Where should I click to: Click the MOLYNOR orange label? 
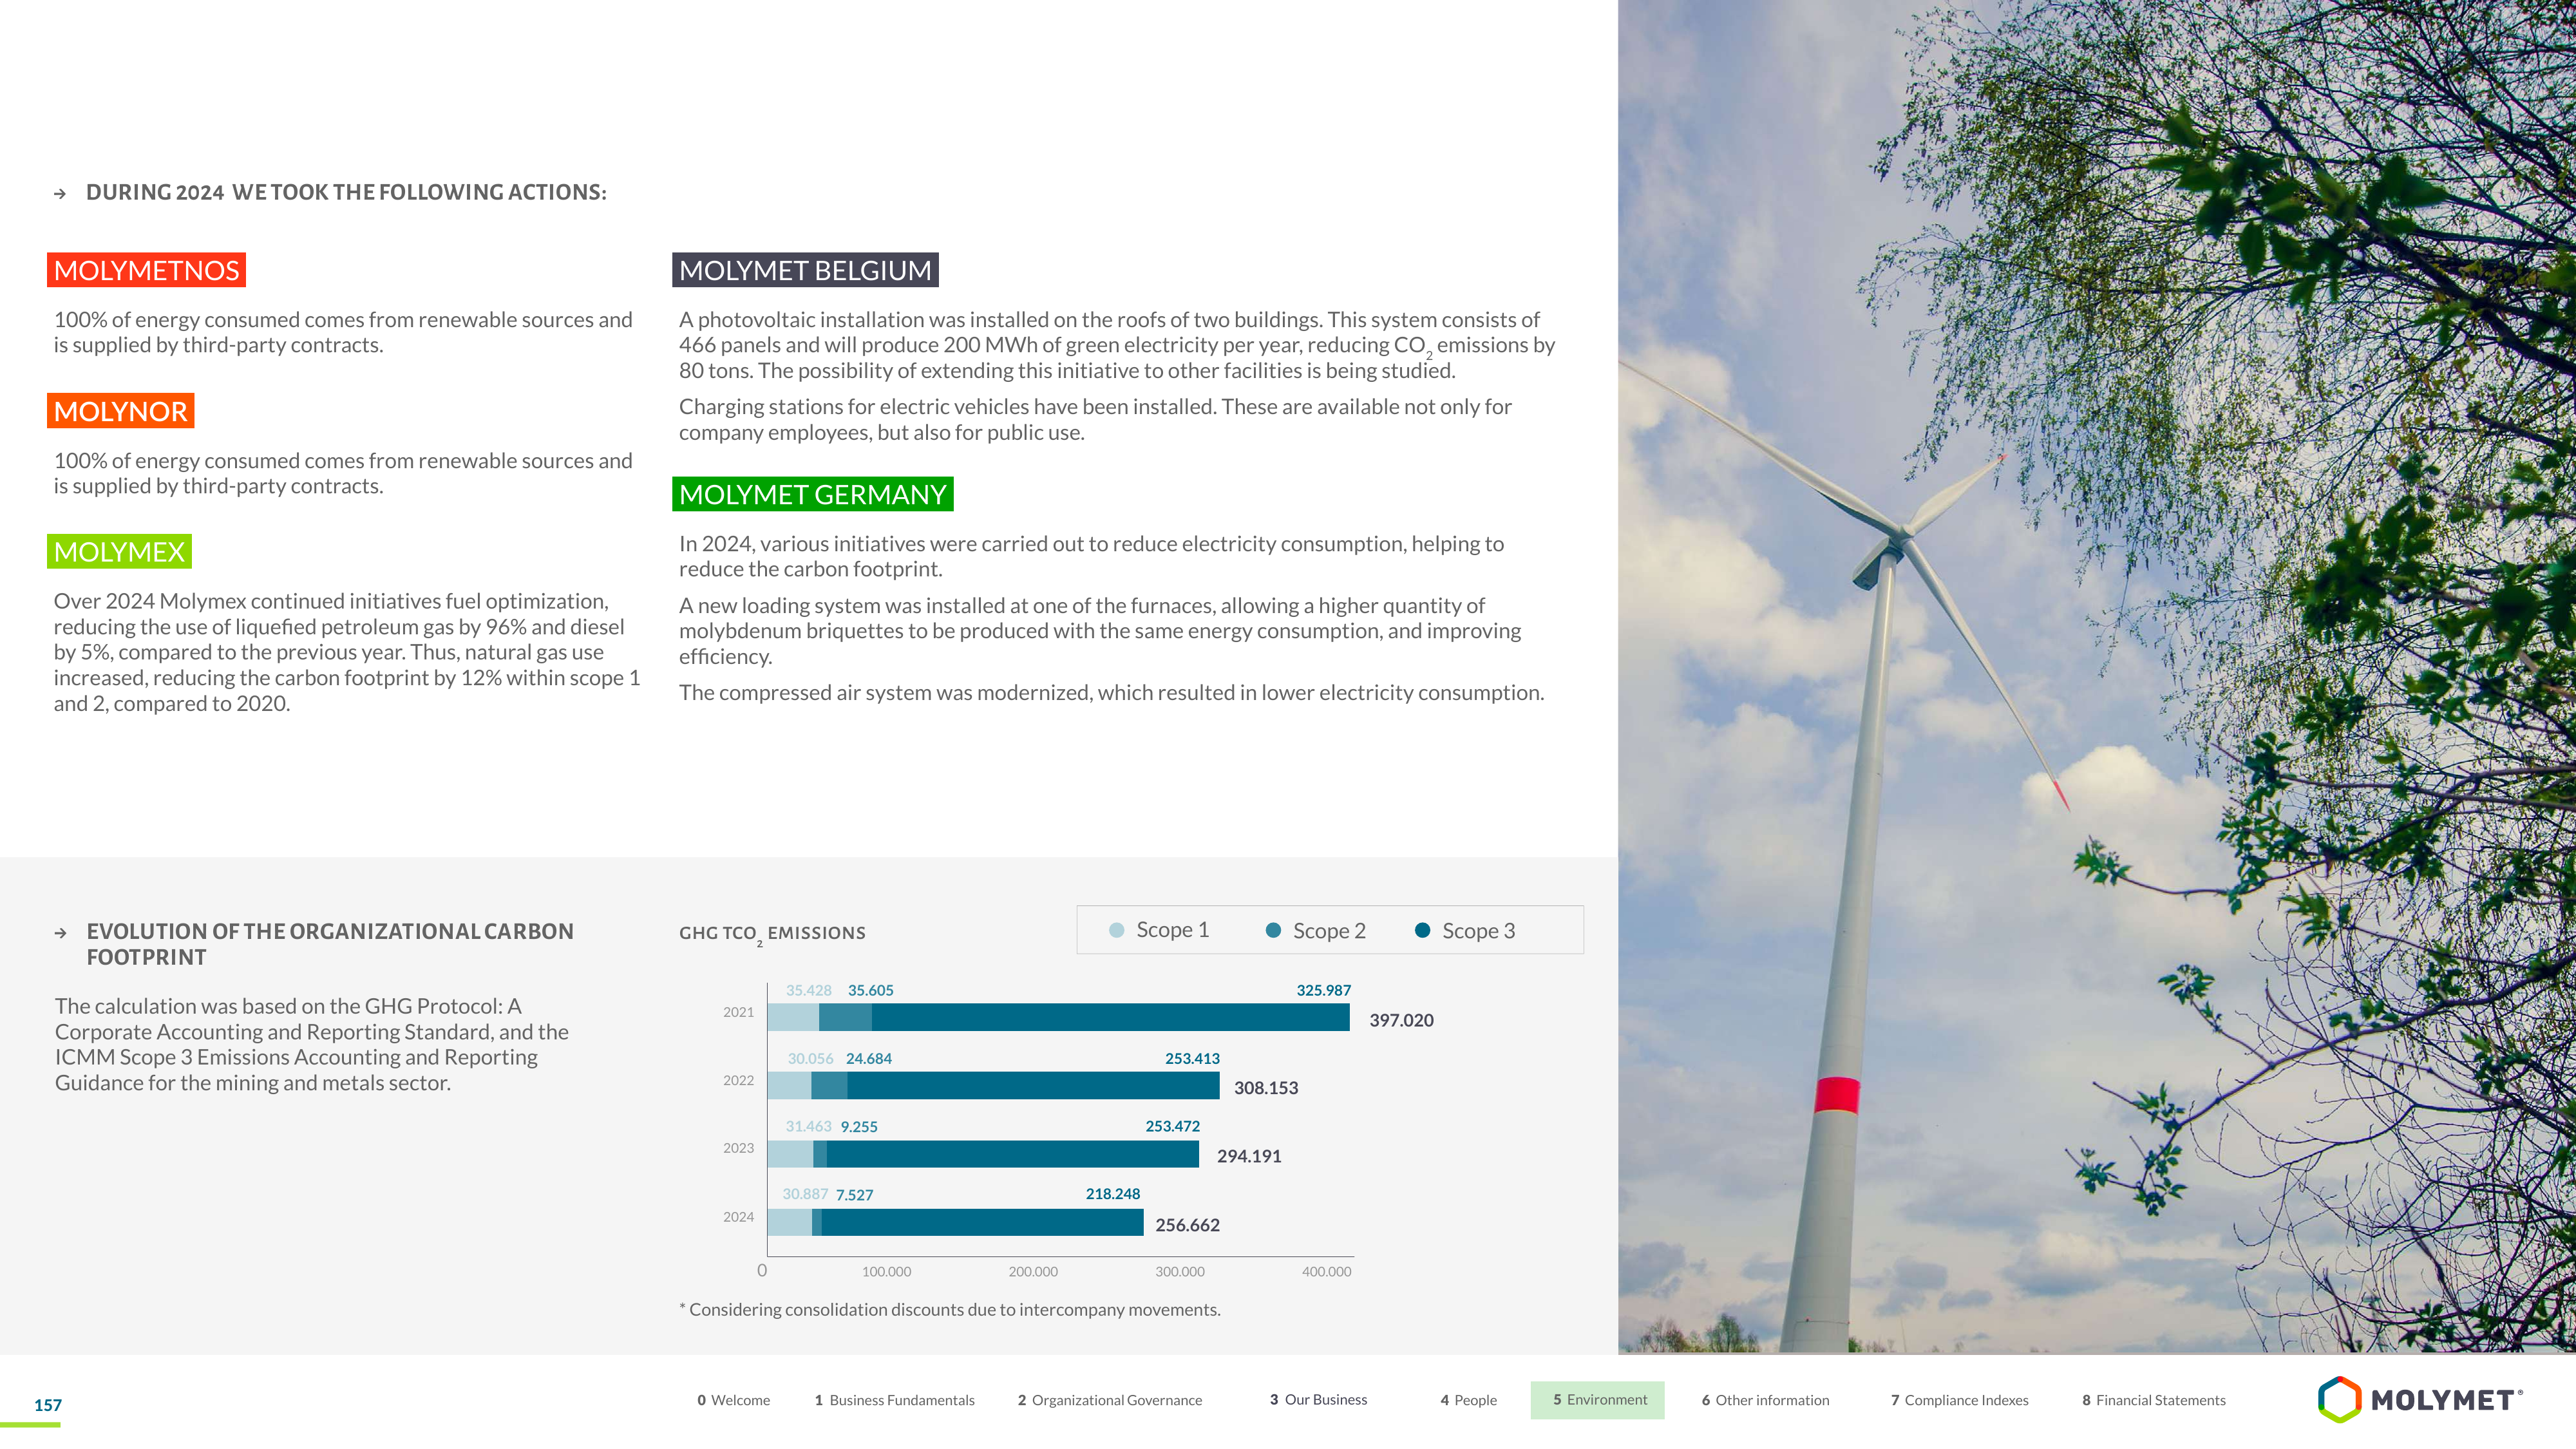click(x=120, y=411)
